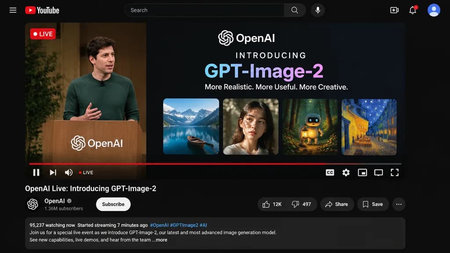
Task: Open player settings gear
Action: coord(346,172)
